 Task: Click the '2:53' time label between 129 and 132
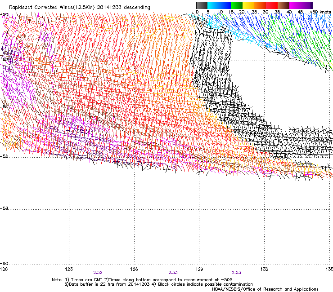(236, 273)
